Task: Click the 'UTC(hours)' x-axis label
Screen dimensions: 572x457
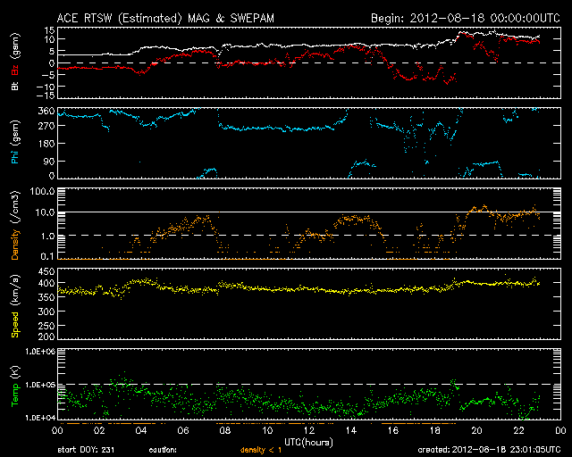Action: click(x=309, y=443)
